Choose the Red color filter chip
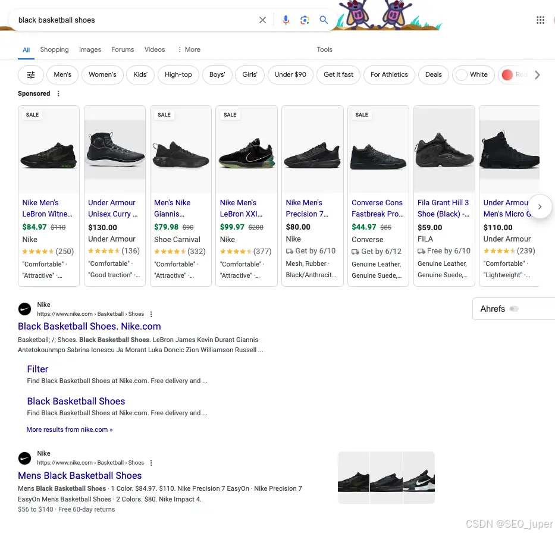Screen dimensions: 555x533 pos(514,75)
